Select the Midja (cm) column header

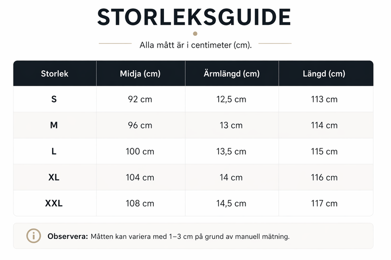click(140, 74)
